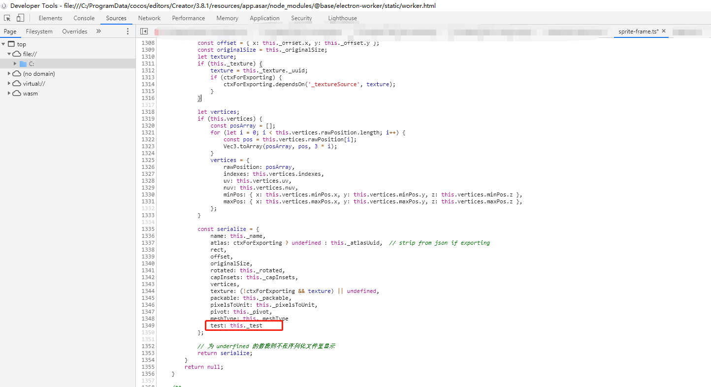Switch to the Filesystem navigator tab

(39, 32)
